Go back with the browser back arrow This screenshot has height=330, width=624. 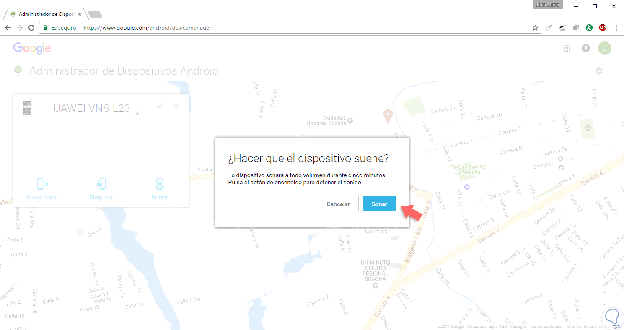[8, 28]
